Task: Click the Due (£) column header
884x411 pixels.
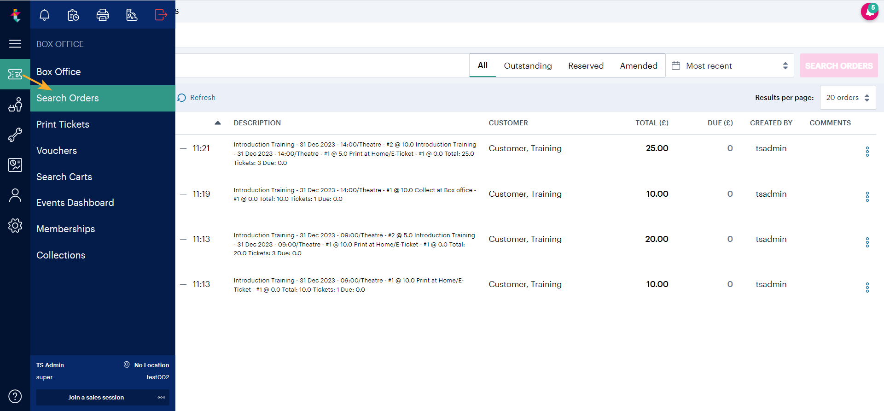Action: point(720,123)
